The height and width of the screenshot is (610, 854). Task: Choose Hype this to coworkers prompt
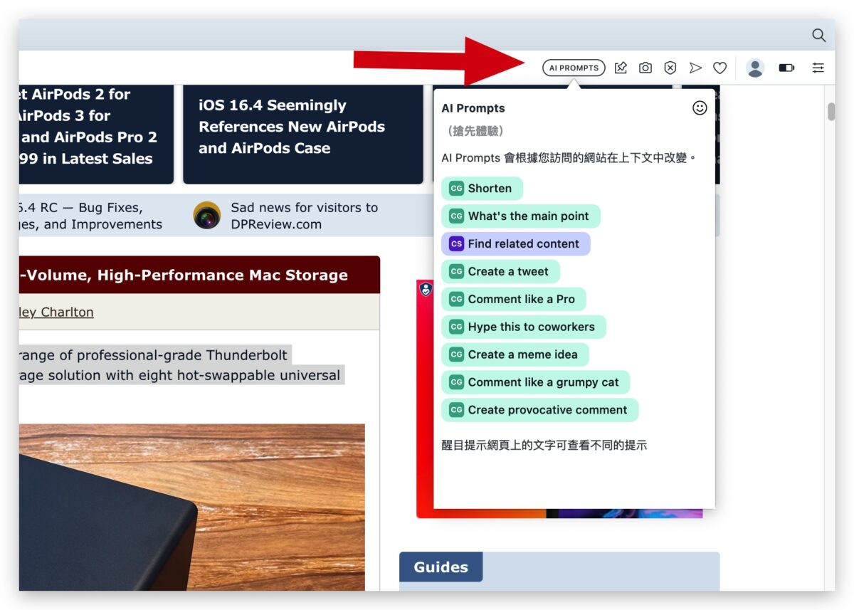pyautogui.click(x=524, y=327)
